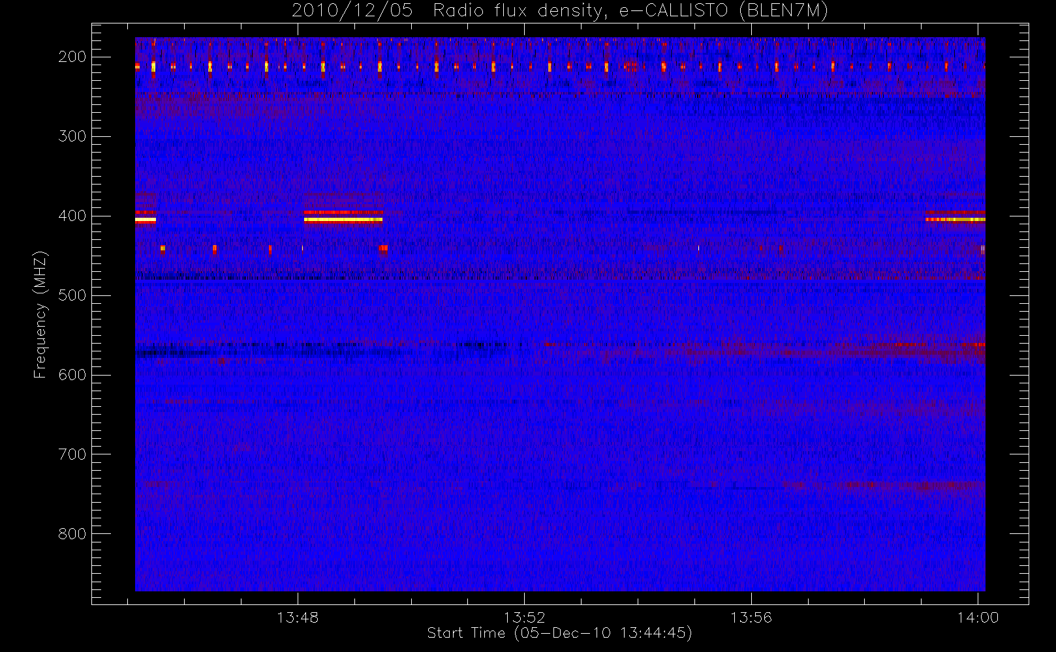The image size is (1056, 652).
Task: Click the 400 frequency tick label
Action: point(72,216)
